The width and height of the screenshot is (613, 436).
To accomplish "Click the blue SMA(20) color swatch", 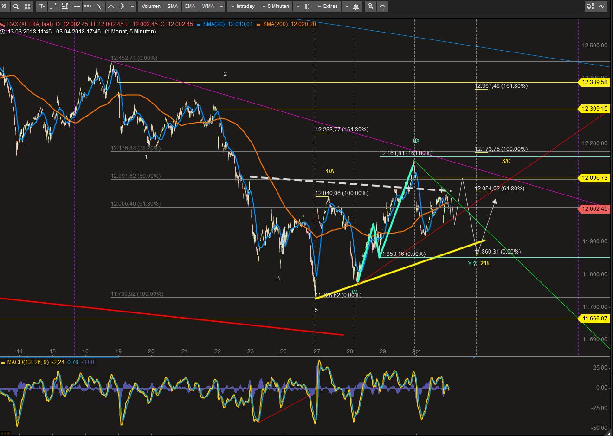I will point(199,24).
